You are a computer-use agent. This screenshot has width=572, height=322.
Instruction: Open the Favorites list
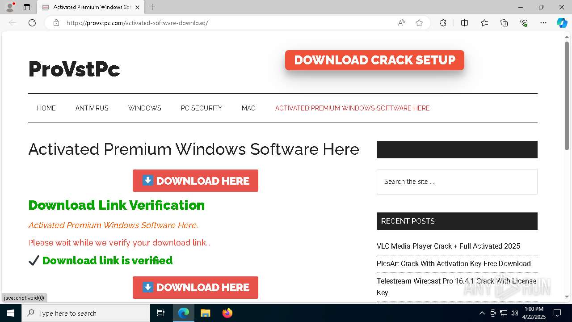coord(484,23)
